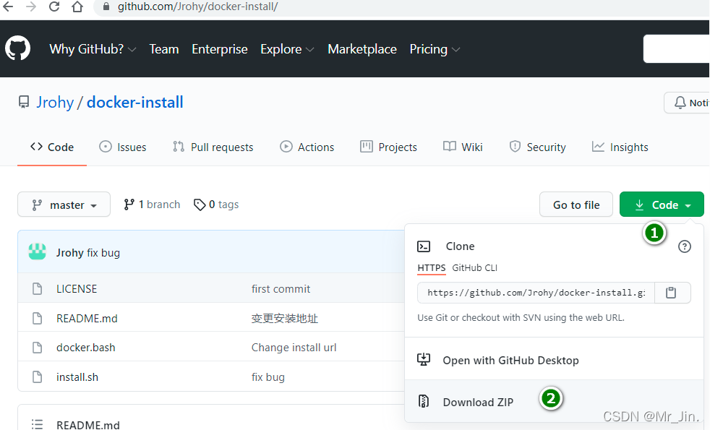Open the Insights tab
Image resolution: width=710 pixels, height=430 pixels.
coord(620,147)
